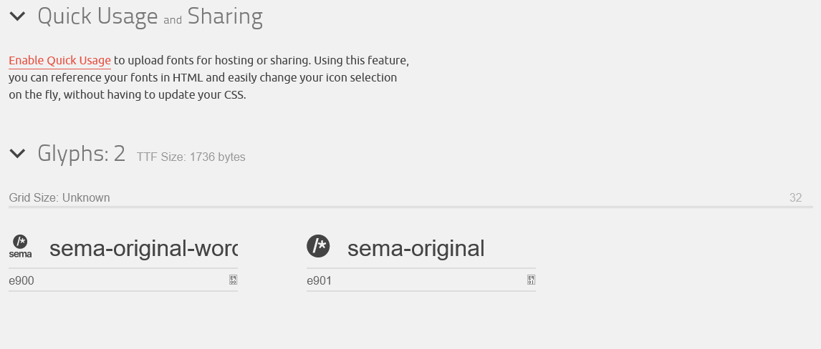Image resolution: width=821 pixels, height=349 pixels.
Task: Edit the sema-original class name field
Action: [416, 249]
